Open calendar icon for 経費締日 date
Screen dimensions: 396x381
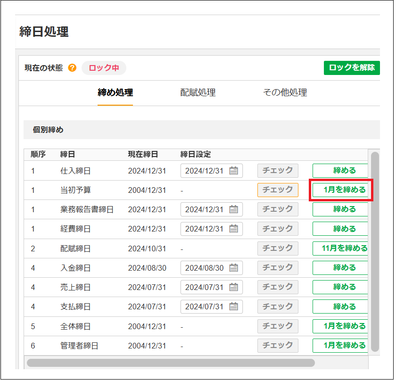pyautogui.click(x=233, y=229)
